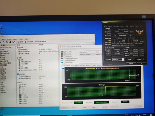
Task: Click the Validate button in CPU-Z
Action: pyautogui.click(x=131, y=64)
